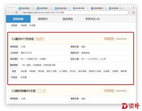Select the 最快1天上车 value

(x=26, y=53)
